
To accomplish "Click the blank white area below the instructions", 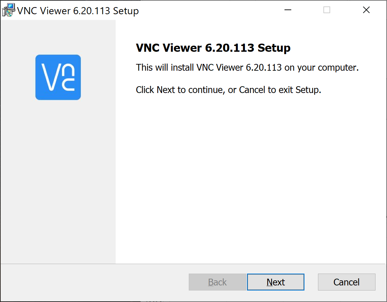I will pos(250,176).
